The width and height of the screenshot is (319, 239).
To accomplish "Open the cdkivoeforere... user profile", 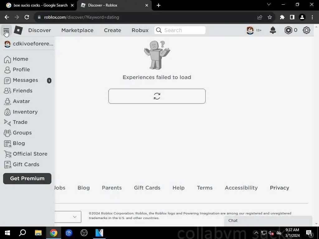I will click(x=29, y=44).
